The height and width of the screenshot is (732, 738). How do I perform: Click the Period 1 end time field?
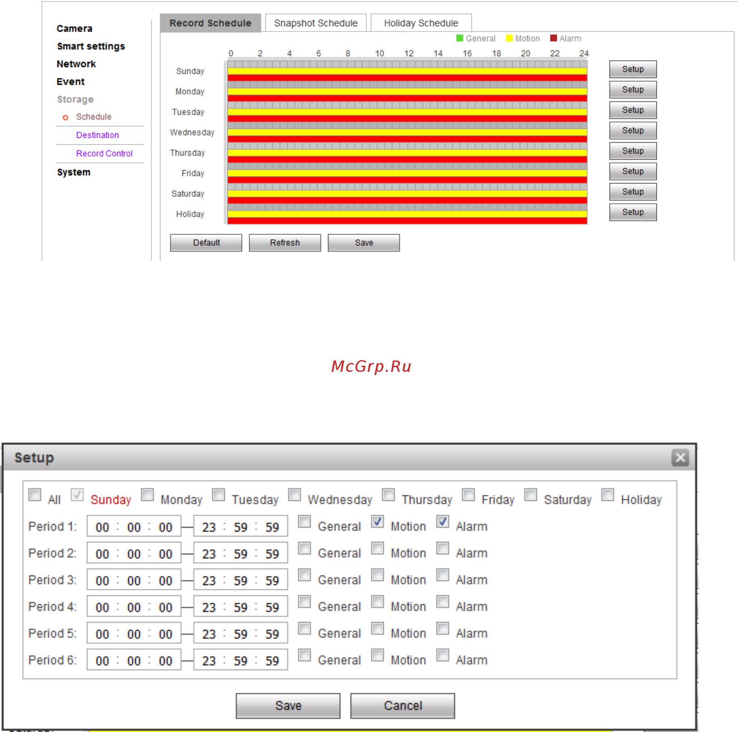point(241,527)
